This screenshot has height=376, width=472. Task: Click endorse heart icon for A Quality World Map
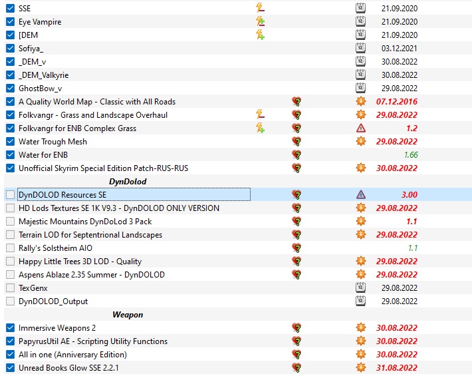tap(296, 102)
